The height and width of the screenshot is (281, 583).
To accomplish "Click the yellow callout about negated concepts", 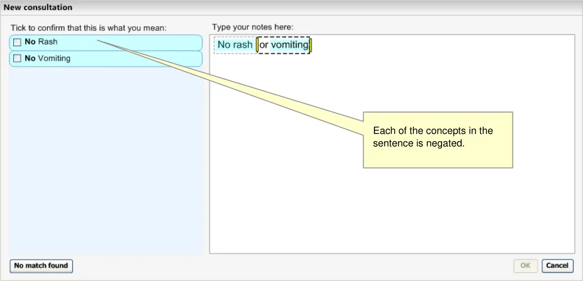I will coord(438,140).
